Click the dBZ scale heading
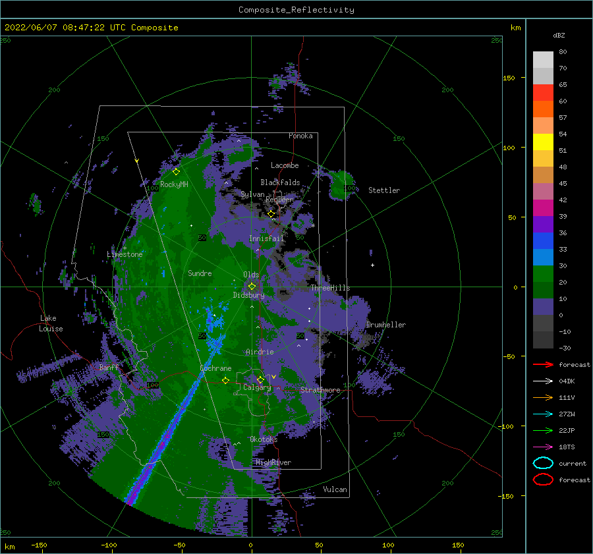The width and height of the screenshot is (593, 554). 559,35
